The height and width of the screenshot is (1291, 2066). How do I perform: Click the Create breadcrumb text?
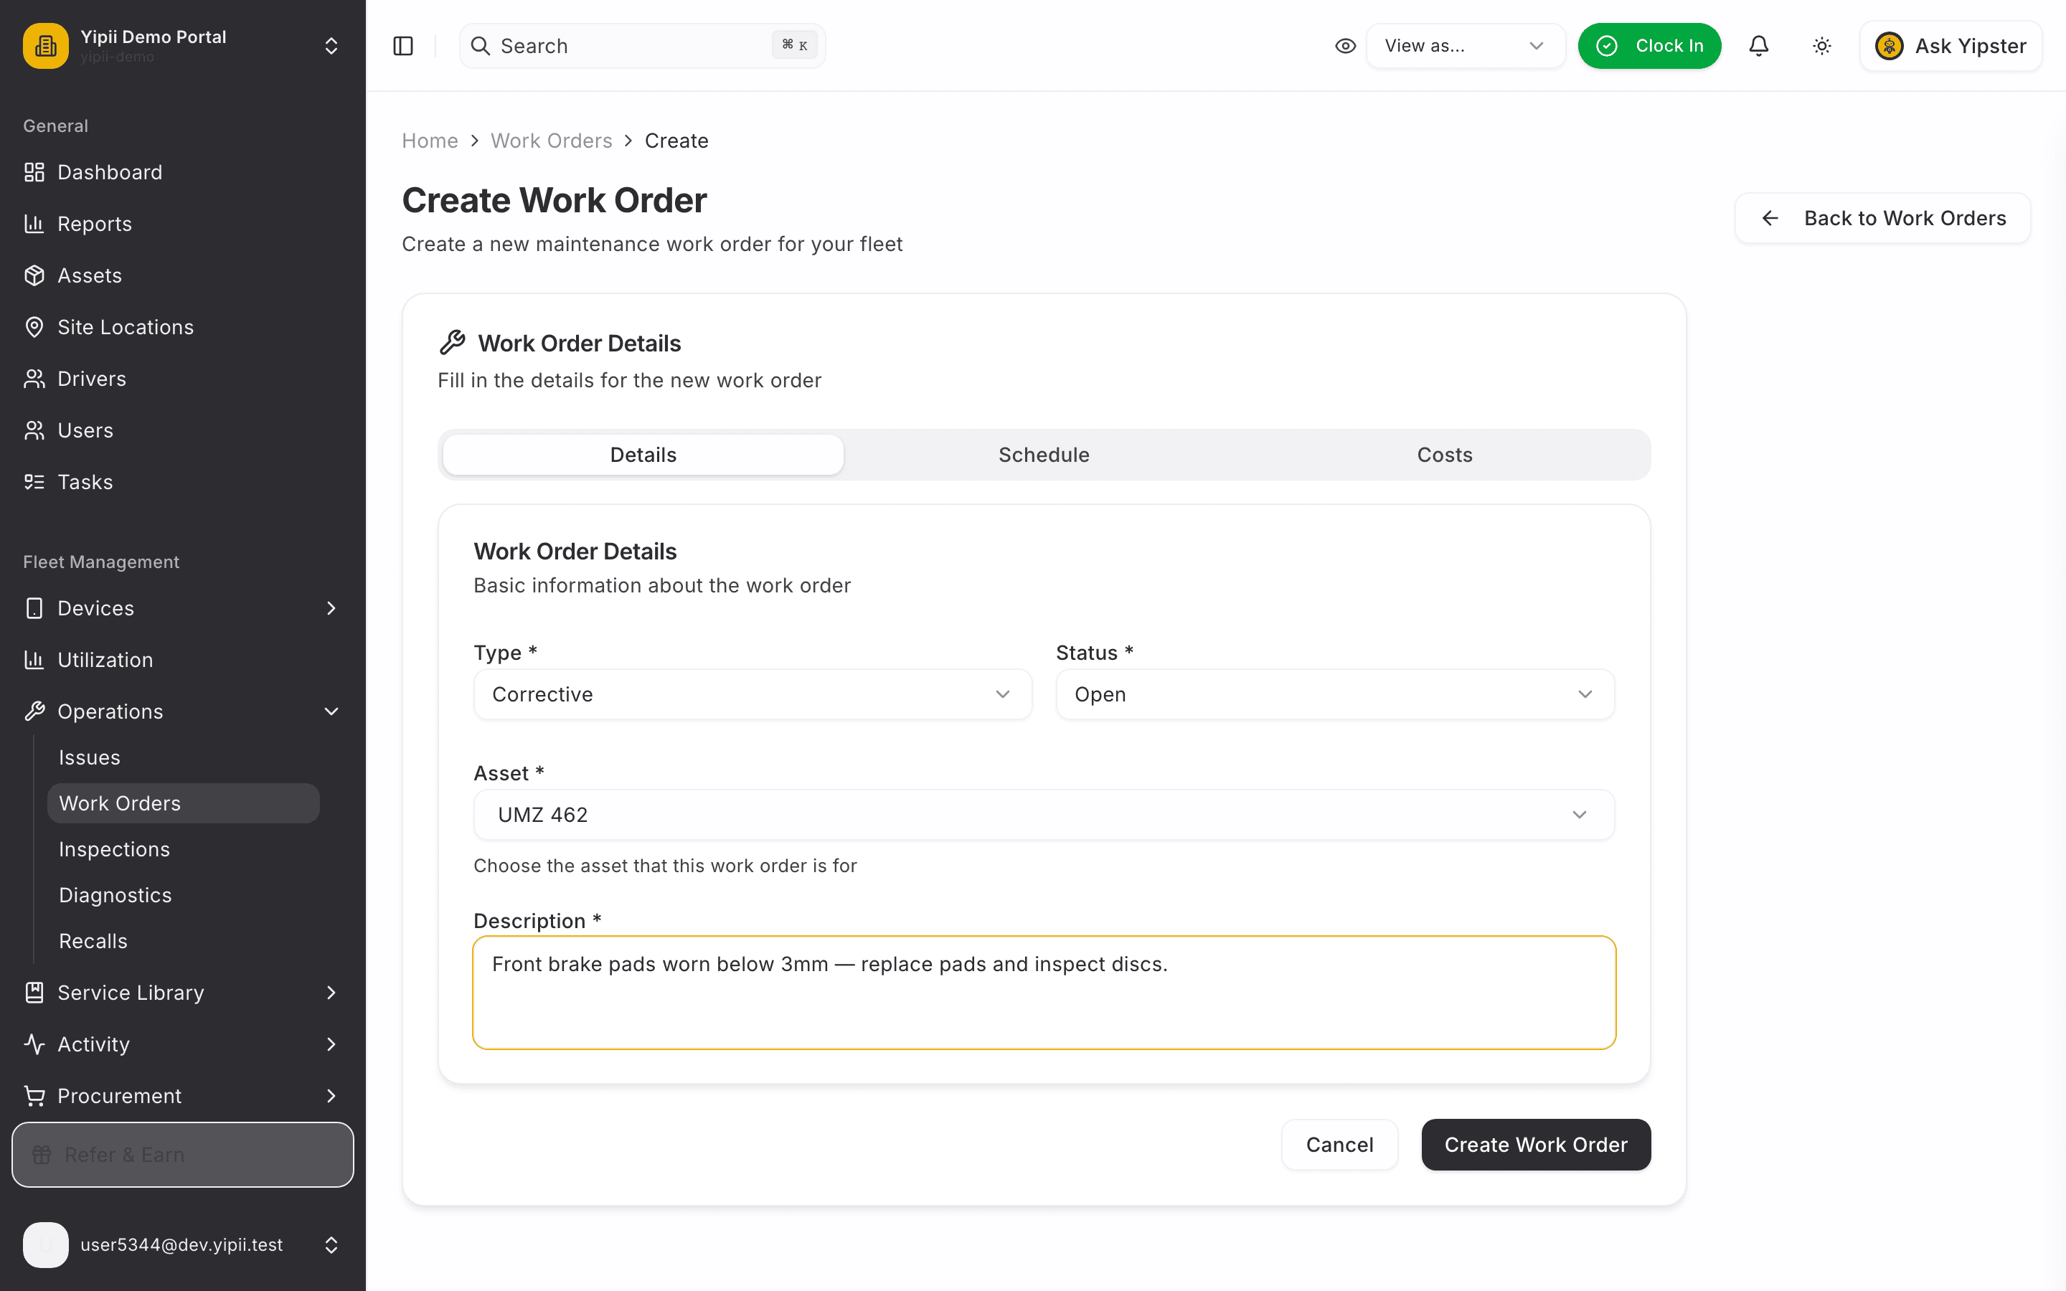click(676, 141)
